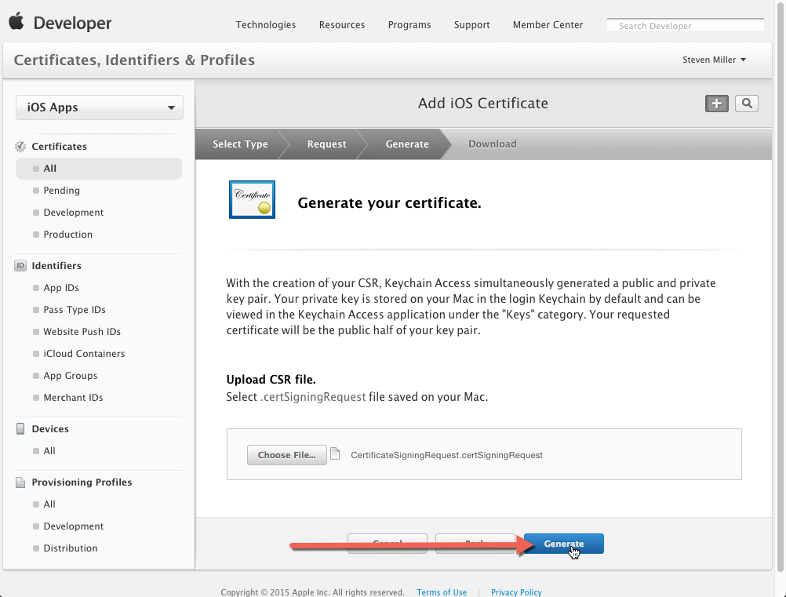Viewport: 786px width, 597px height.
Task: Click the Devices section phone icon
Action: 20,428
